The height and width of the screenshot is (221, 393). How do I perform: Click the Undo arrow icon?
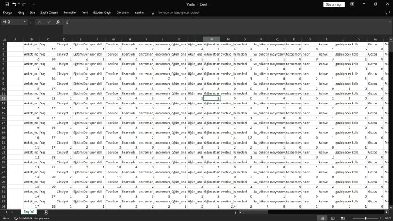click(x=14, y=4)
